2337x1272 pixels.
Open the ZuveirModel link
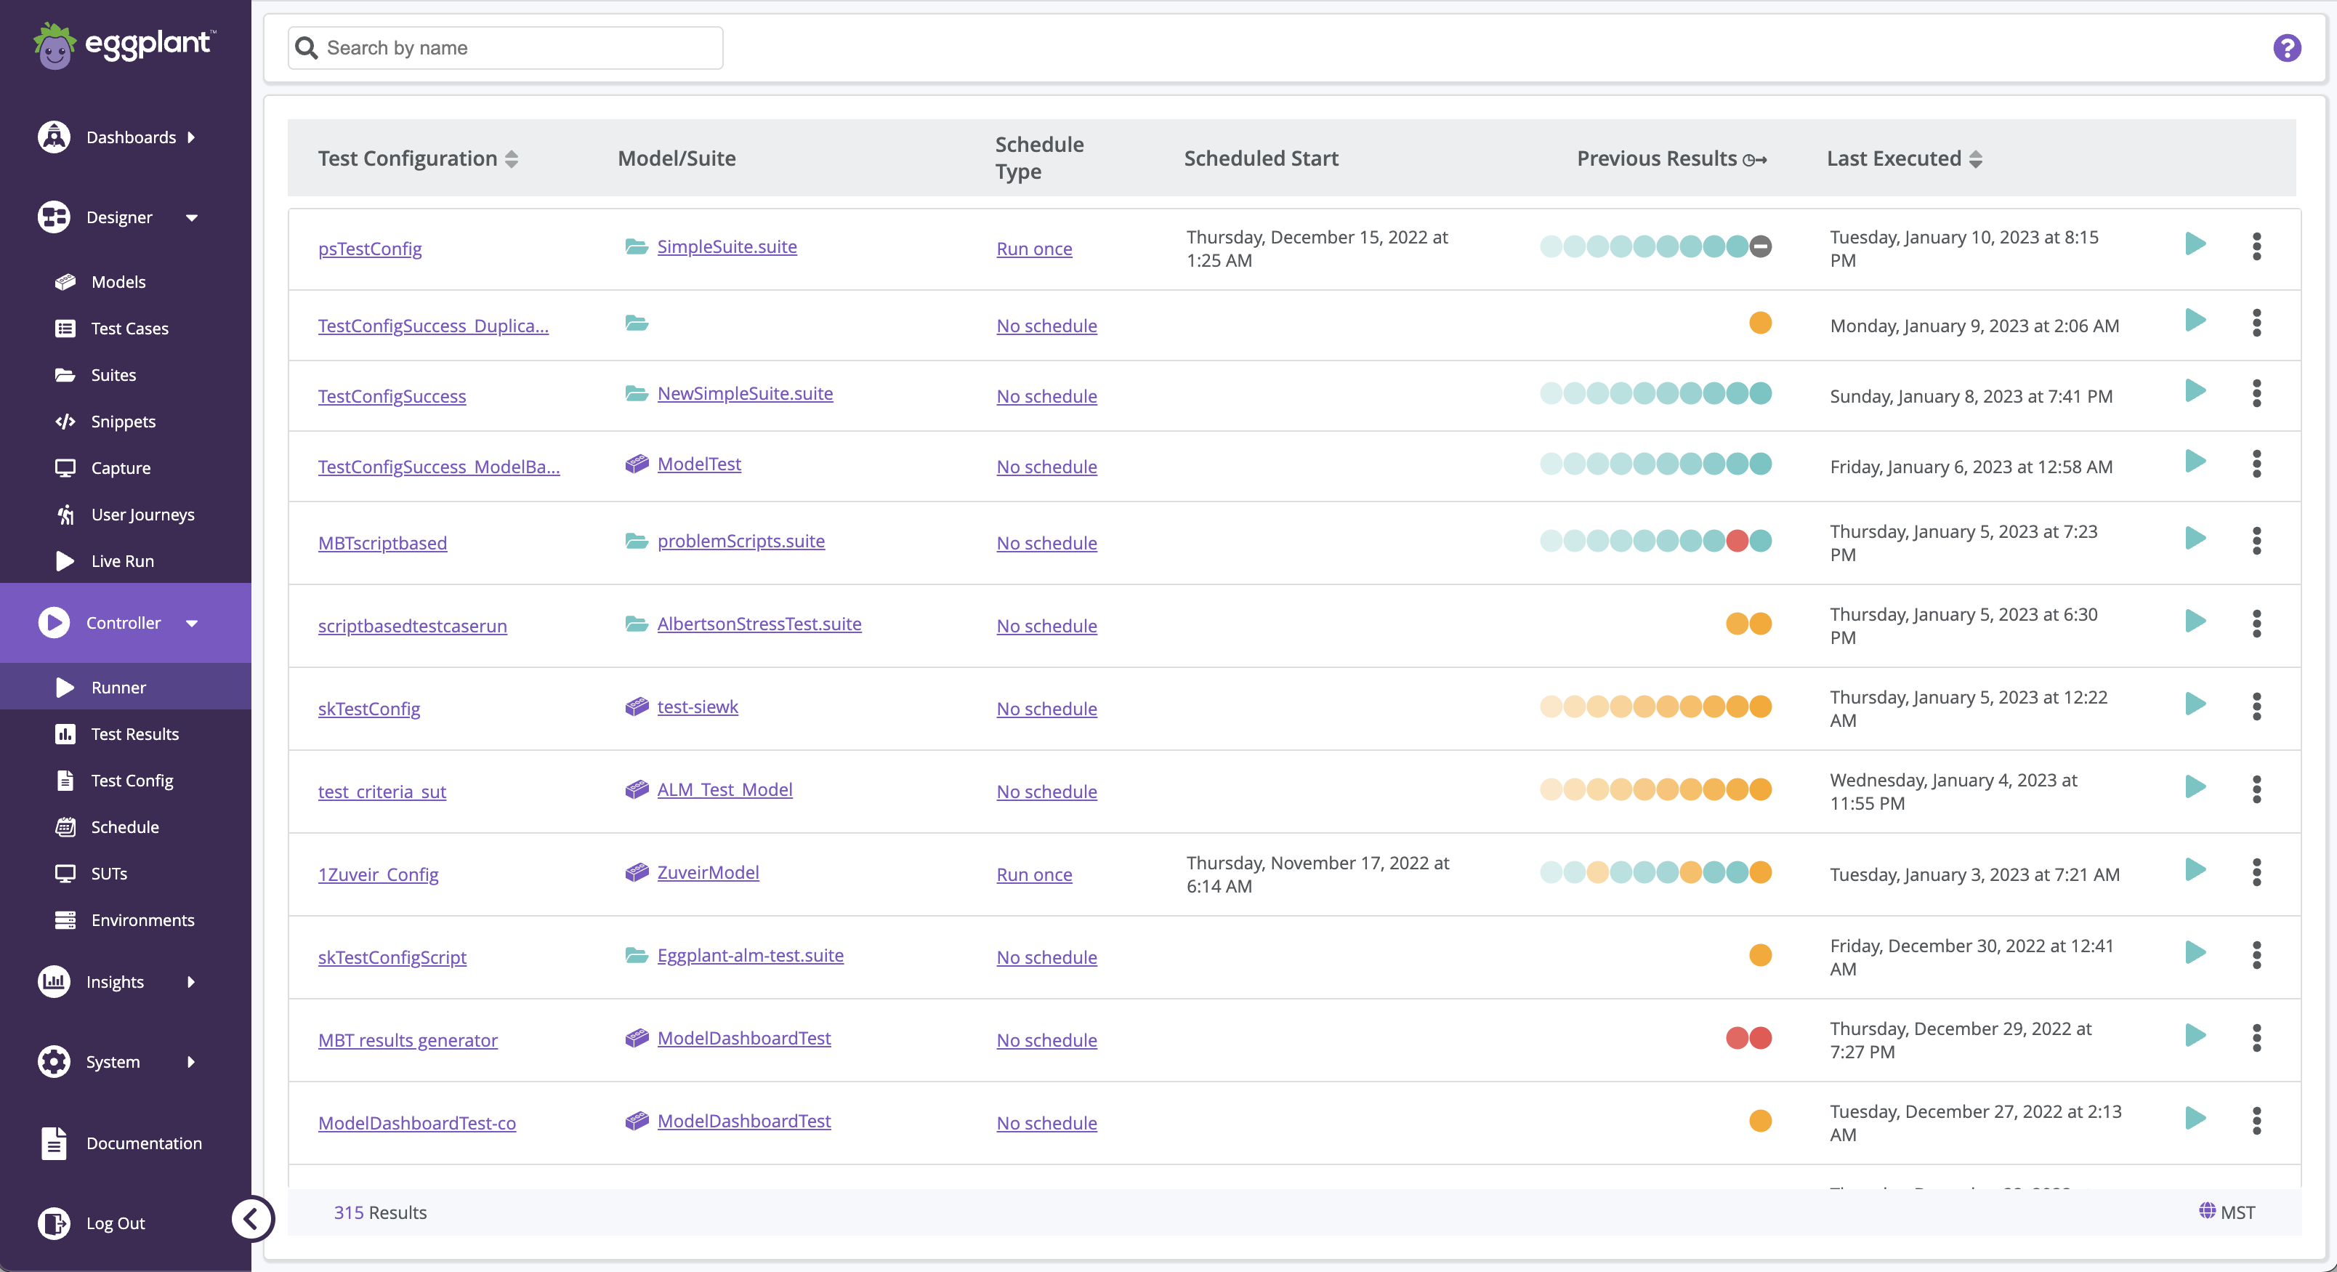pos(708,873)
